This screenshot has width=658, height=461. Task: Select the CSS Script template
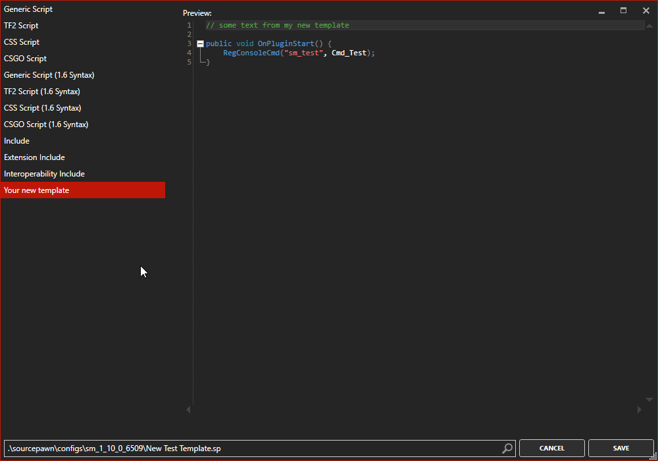click(x=83, y=42)
